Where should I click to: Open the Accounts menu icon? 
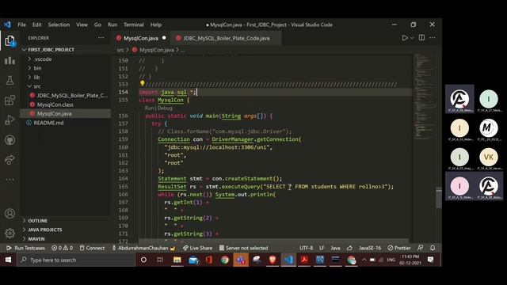pos(10,214)
